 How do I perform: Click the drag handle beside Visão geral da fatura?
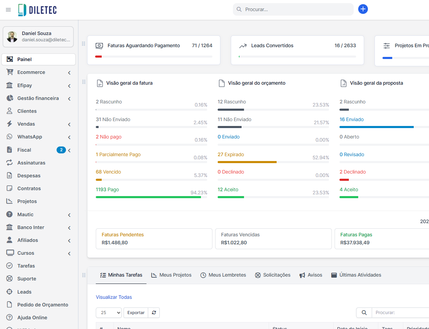83,82
